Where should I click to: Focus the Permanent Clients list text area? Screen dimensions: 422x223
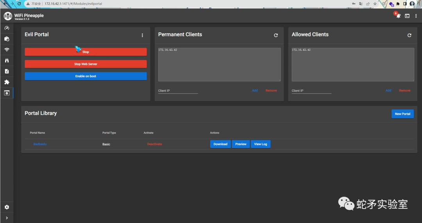pyautogui.click(x=219, y=64)
